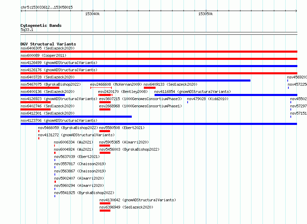The height and width of the screenshot is (224, 307).
Task: Open nsv5637039 (Ebert2021) label
Action: [x=77, y=157]
